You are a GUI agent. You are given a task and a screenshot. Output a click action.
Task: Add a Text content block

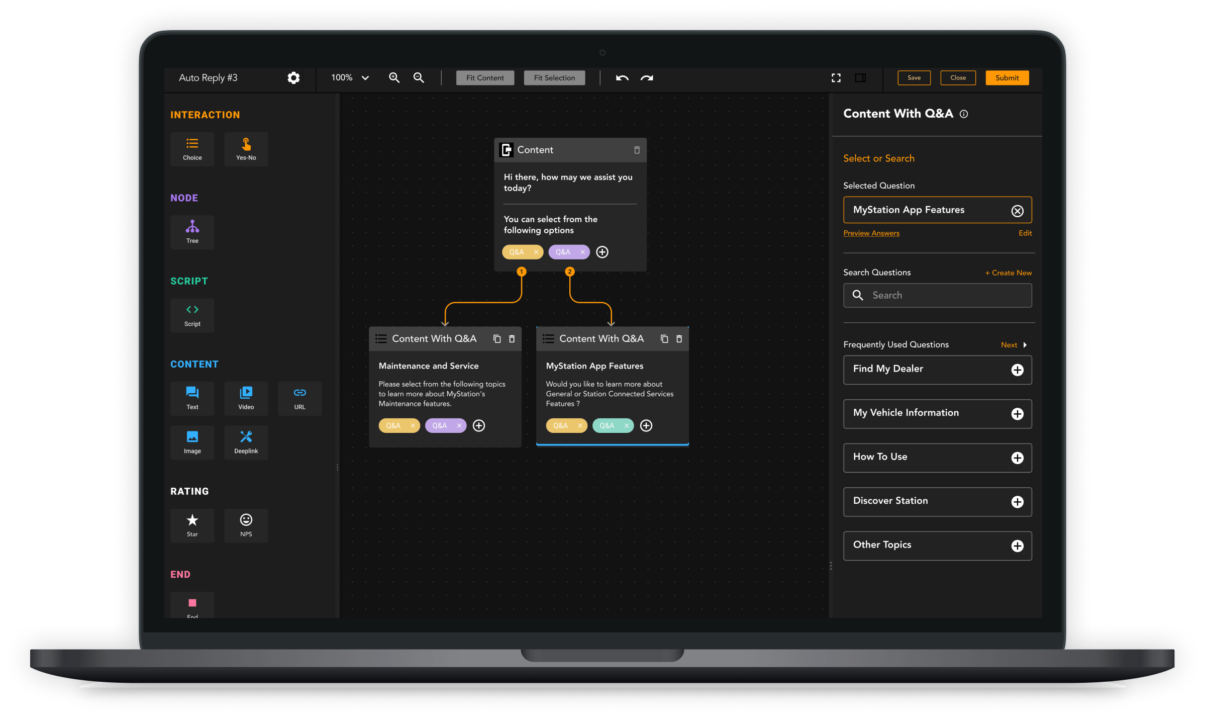(192, 398)
